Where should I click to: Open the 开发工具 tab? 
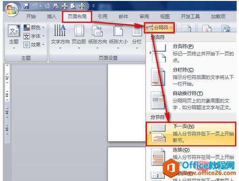pyautogui.click(x=190, y=16)
